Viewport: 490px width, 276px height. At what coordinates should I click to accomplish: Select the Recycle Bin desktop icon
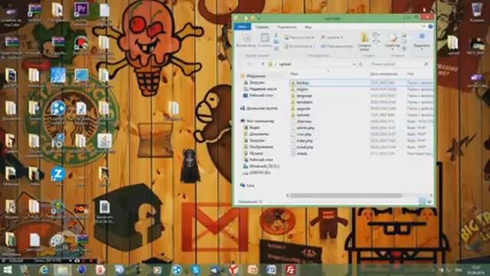coord(477,12)
